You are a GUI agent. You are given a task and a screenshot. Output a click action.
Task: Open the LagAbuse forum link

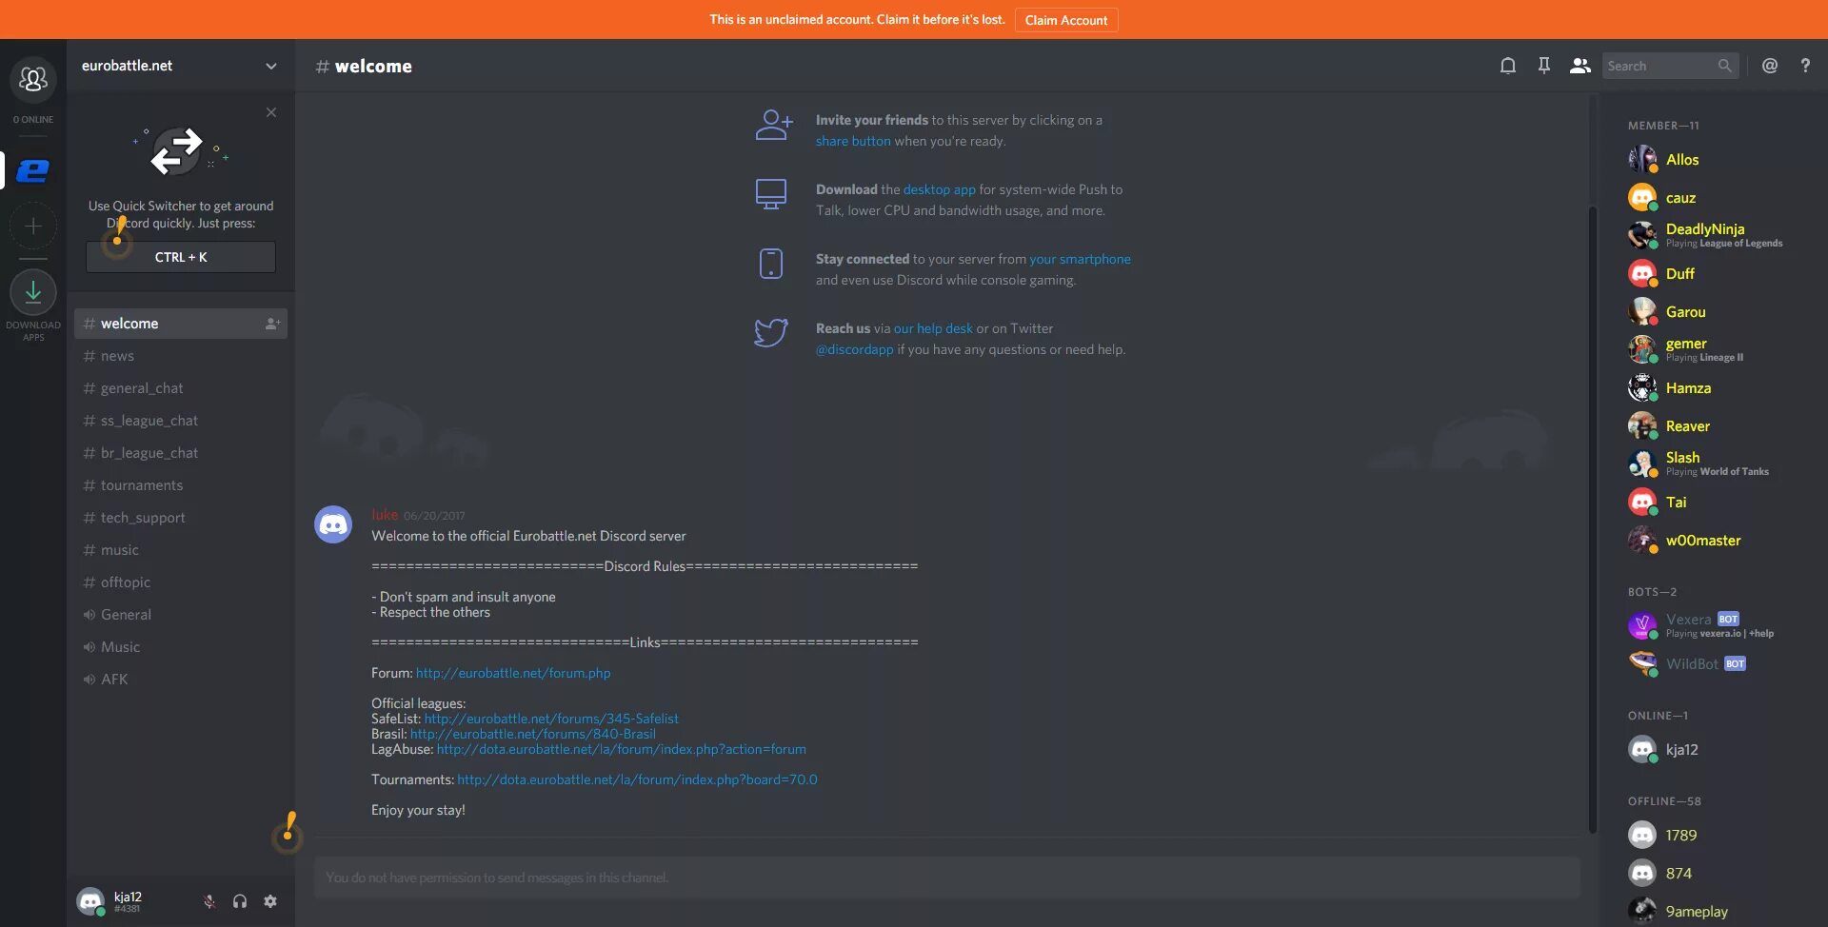click(x=622, y=749)
